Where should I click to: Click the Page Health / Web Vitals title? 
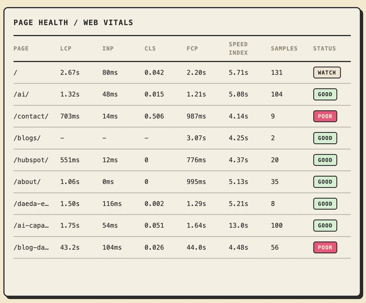point(73,22)
